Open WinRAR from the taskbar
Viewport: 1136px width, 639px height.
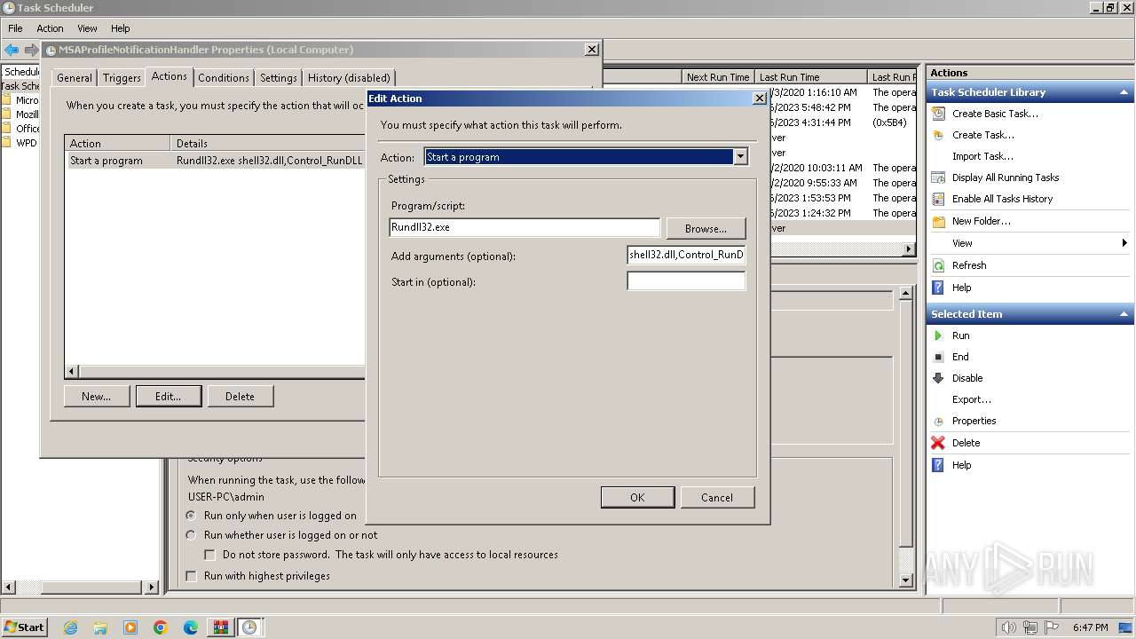(x=220, y=627)
